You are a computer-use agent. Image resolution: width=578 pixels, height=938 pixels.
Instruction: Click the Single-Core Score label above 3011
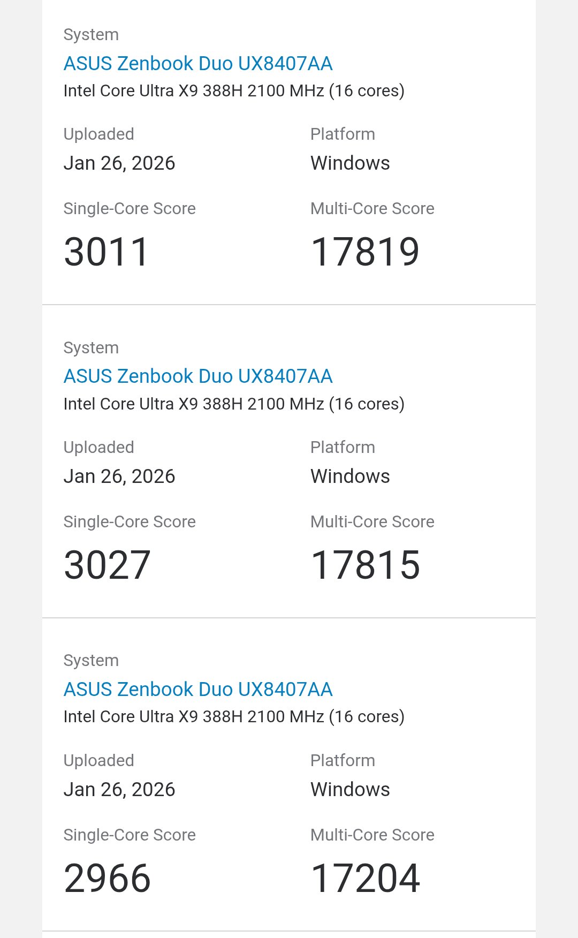click(x=130, y=209)
